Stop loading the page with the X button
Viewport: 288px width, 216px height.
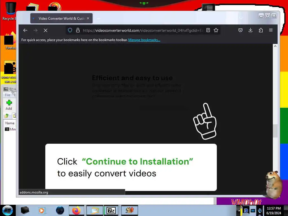[46, 30]
